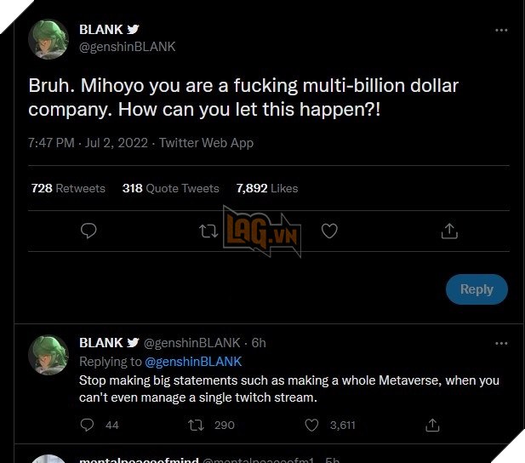
Task: View the 7,892 Likes list
Action: [x=267, y=188]
